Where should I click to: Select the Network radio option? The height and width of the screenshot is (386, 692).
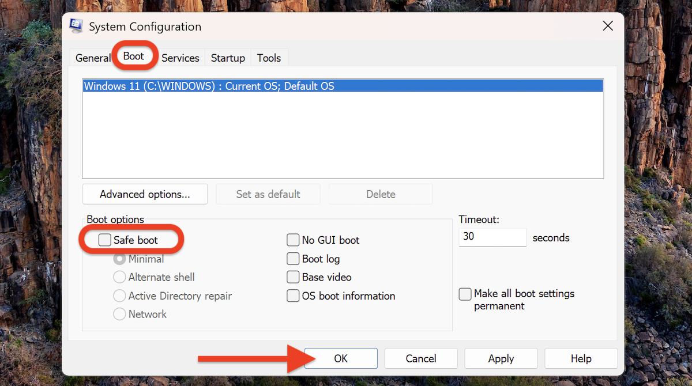pos(119,314)
